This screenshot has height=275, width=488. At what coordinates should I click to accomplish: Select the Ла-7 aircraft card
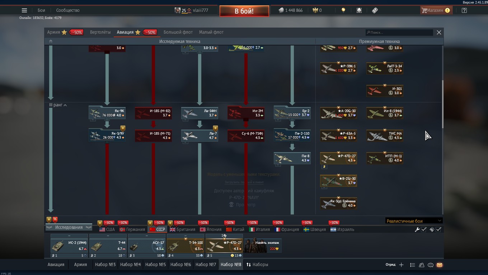tap(200, 136)
